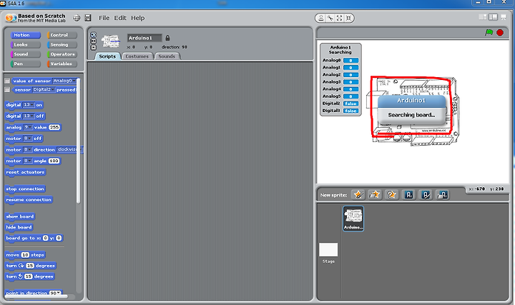This screenshot has width=515, height=305.
Task: Open pin dropdown in 'motor angle' block
Action: click(x=28, y=161)
